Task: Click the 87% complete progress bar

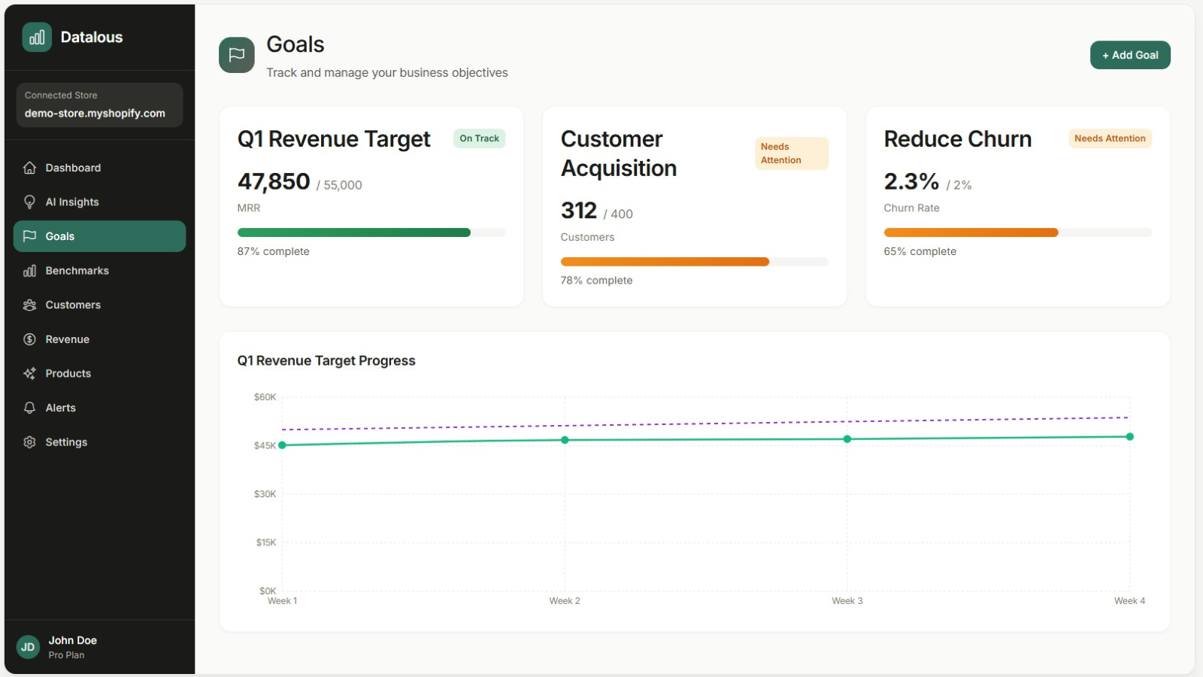Action: [371, 232]
